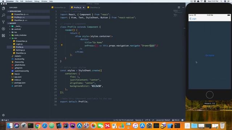This screenshot has width=232, height=130.
Task: Open the File menu
Action: click(17, 1)
